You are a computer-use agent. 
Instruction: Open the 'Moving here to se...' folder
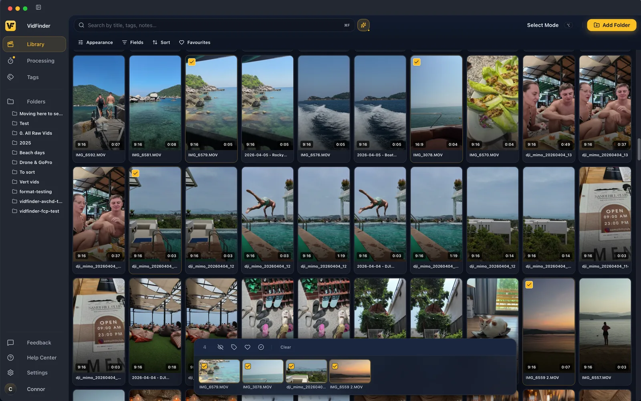(x=37, y=114)
